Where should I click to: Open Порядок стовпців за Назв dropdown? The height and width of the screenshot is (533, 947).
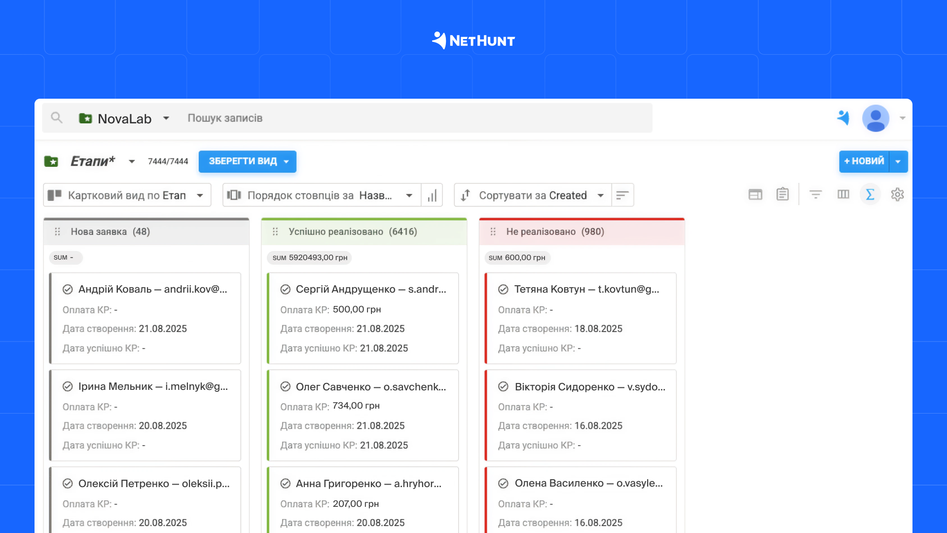click(322, 195)
